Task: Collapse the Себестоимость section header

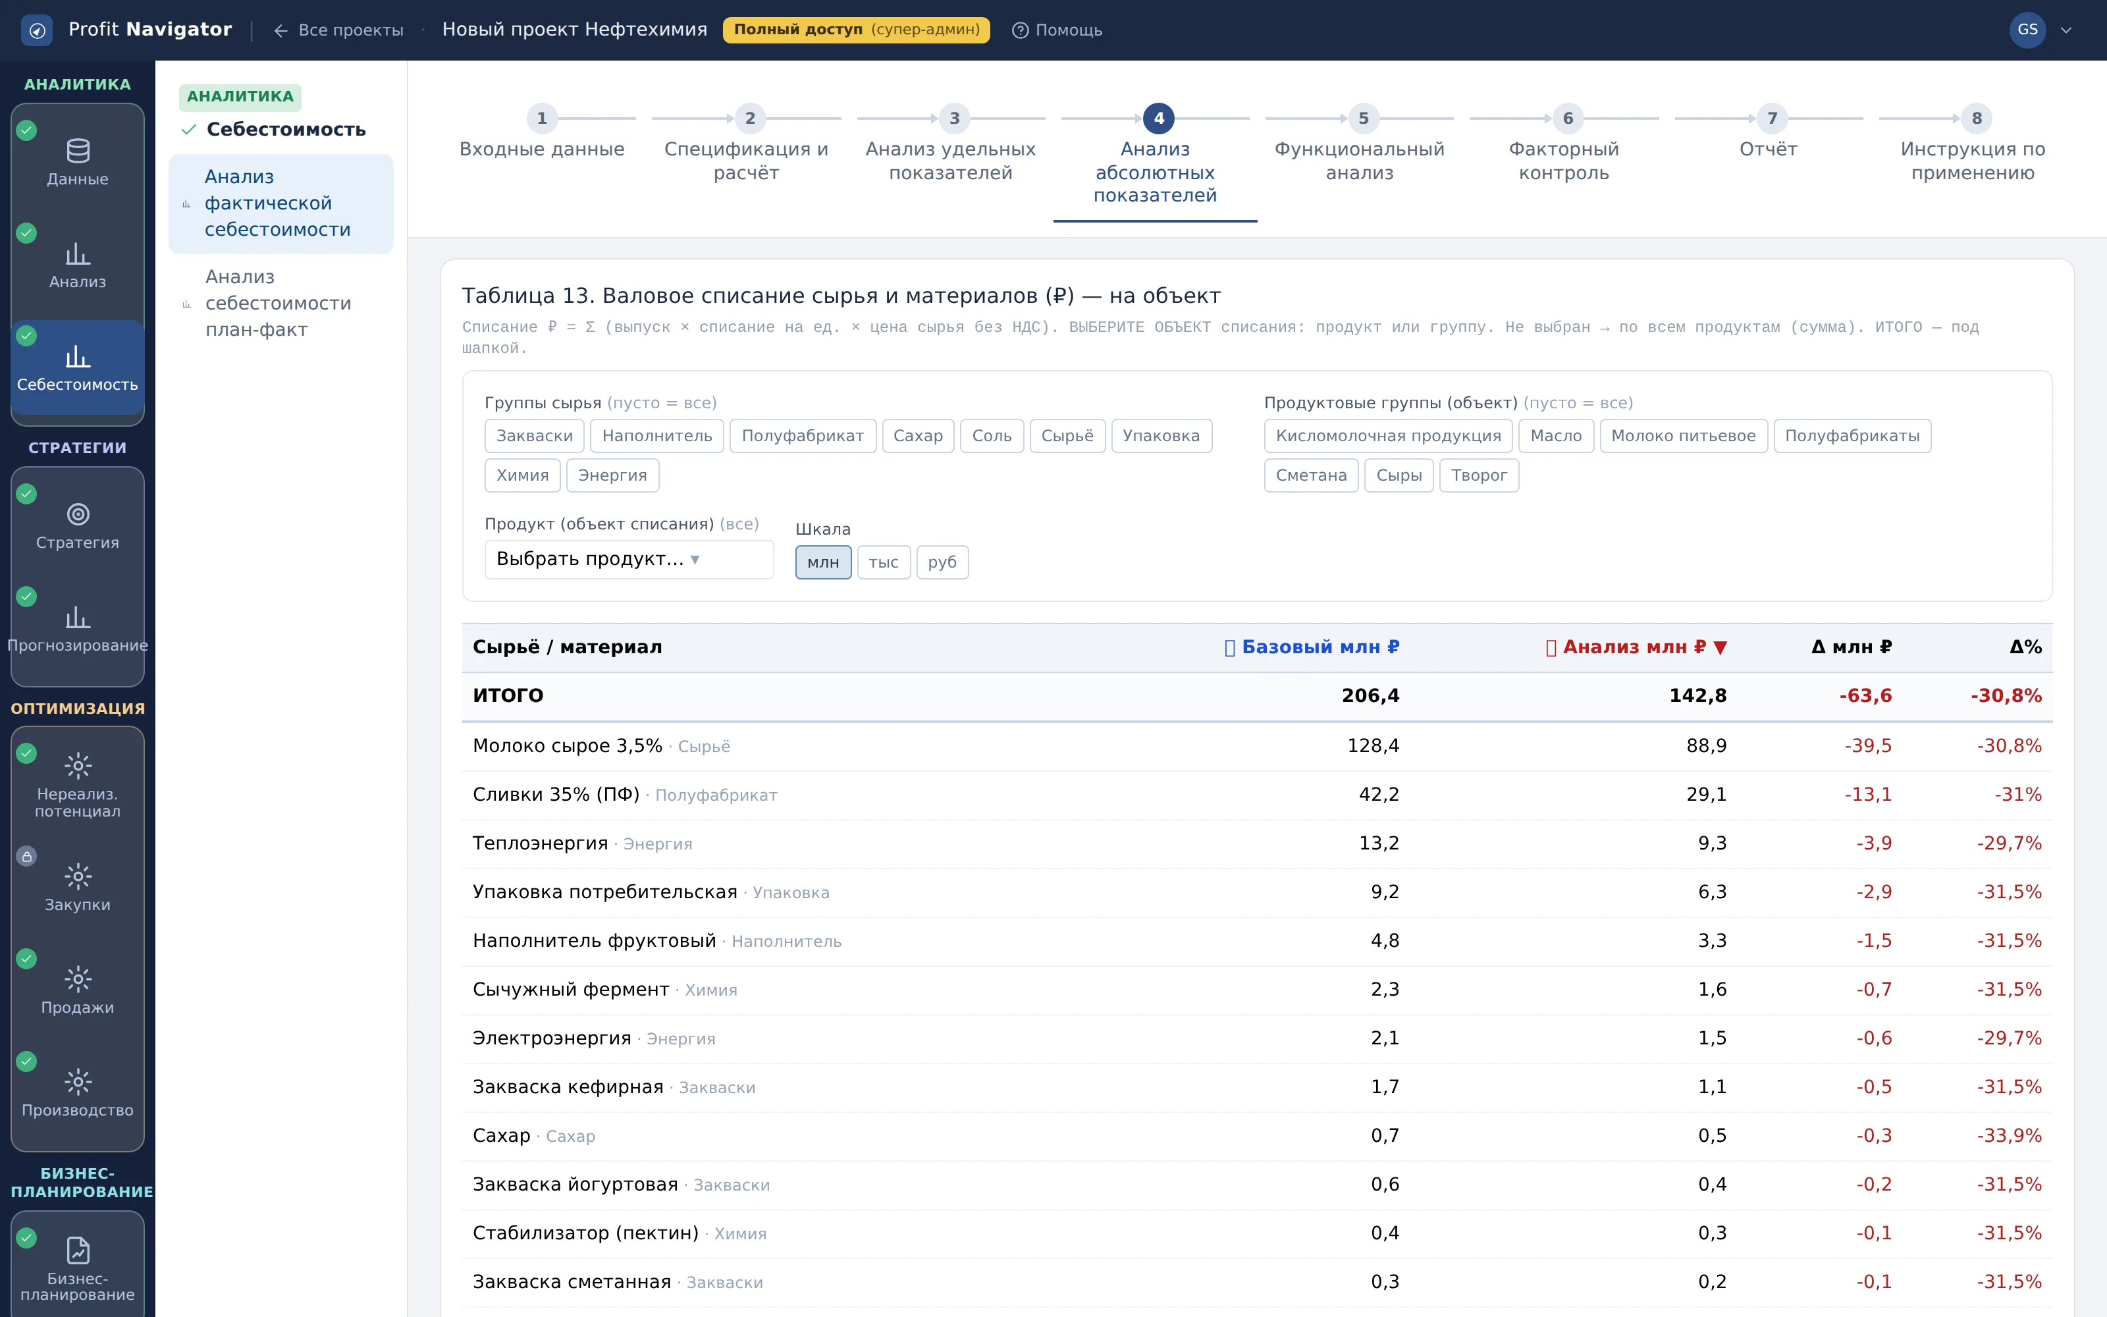Action: point(273,129)
